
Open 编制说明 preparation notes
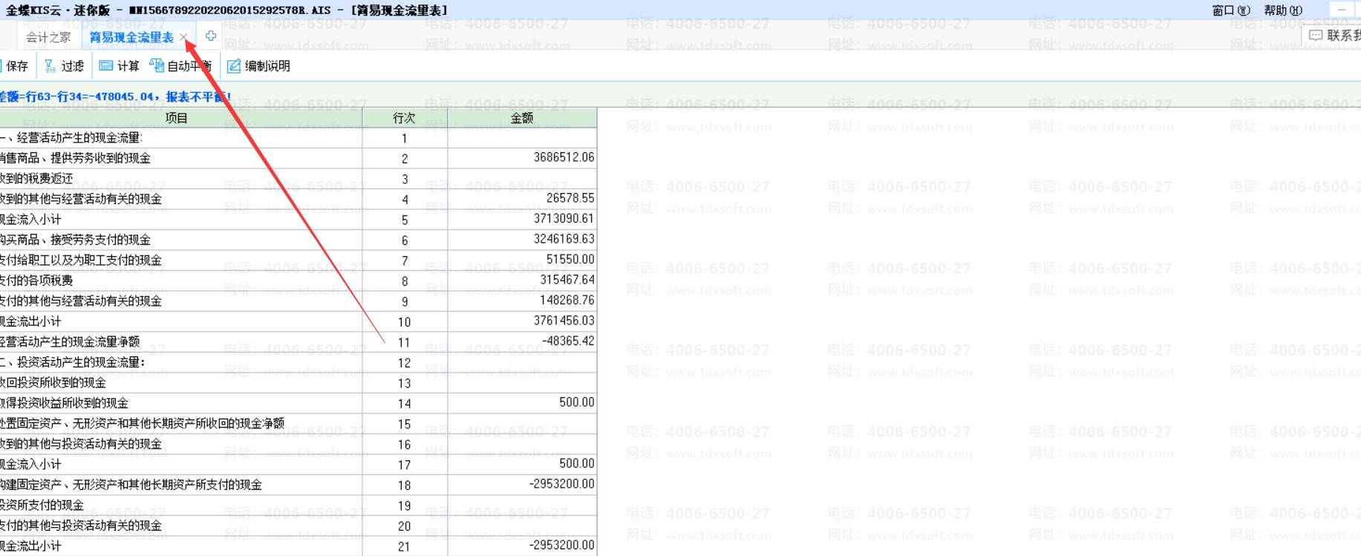click(258, 66)
